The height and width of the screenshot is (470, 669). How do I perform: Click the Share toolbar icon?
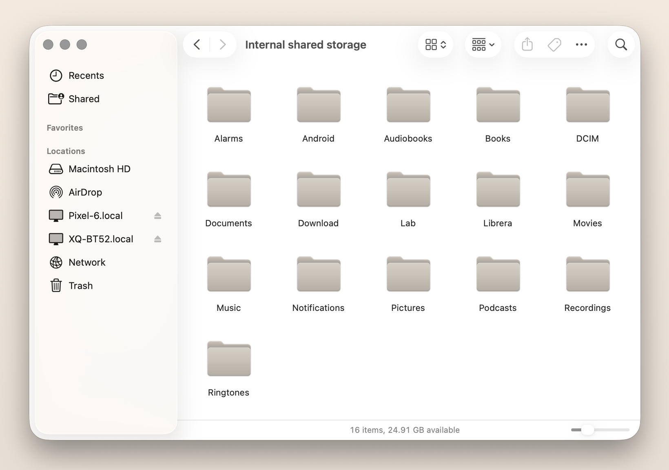pos(527,44)
